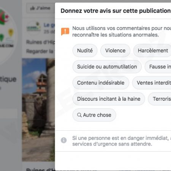Click the magnifier icon in Autre chose
The width and height of the screenshot is (171, 171).
pos(79,115)
